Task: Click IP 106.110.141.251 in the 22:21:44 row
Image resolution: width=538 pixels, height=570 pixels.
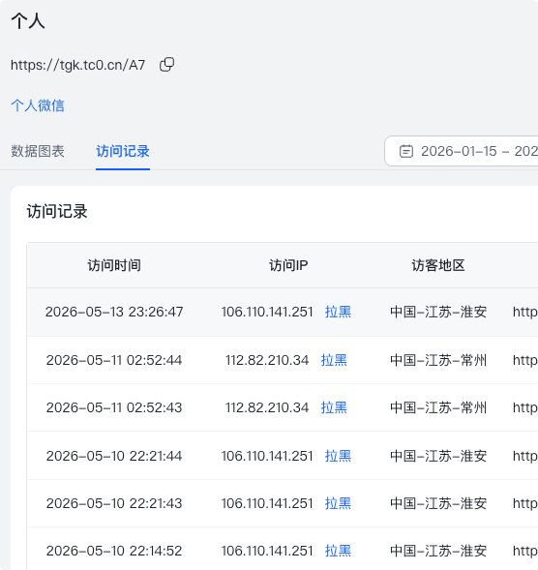Action: (x=267, y=456)
